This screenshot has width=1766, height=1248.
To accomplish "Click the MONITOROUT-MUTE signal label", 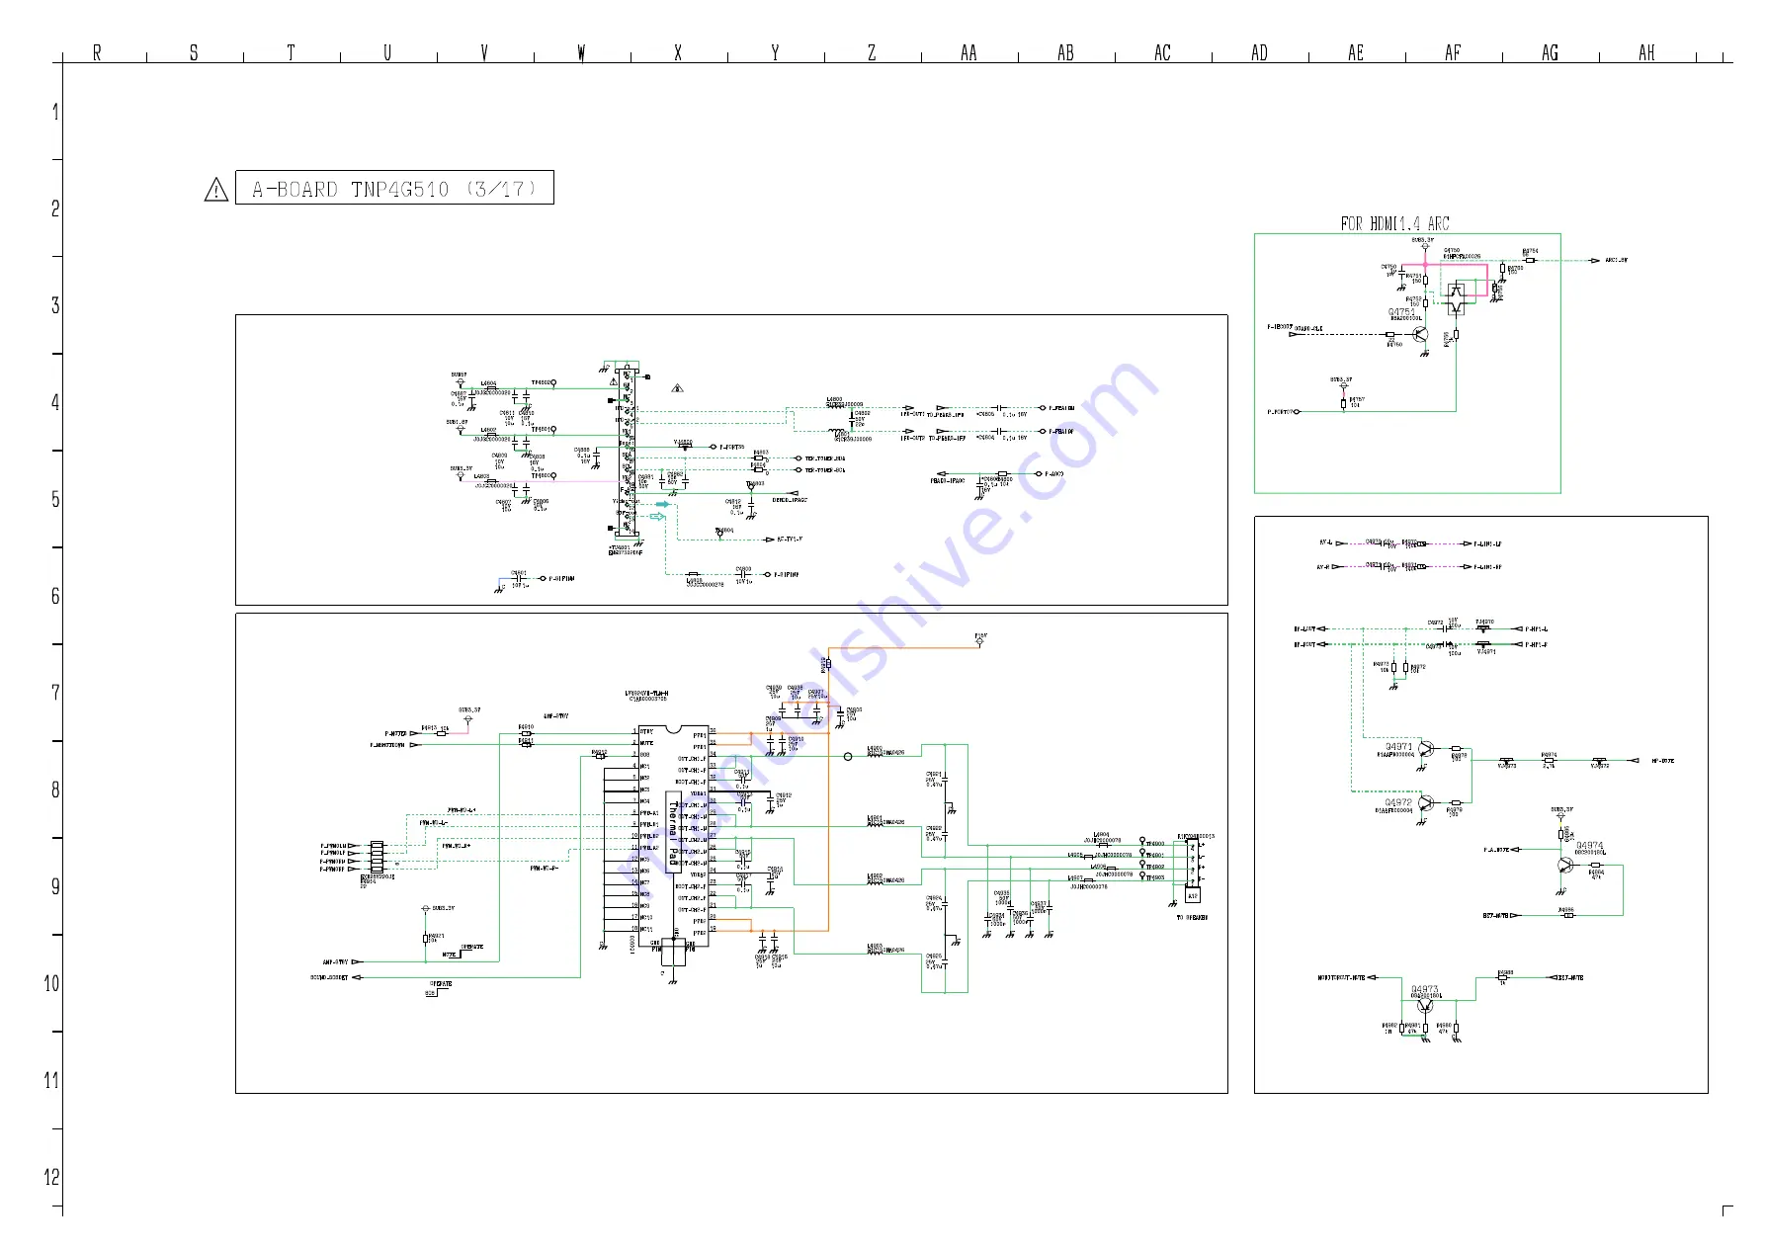I will coord(1341,978).
